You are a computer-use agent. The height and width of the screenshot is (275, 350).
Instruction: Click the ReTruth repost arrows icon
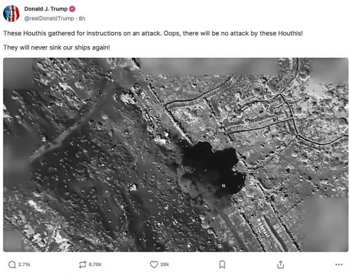point(83,265)
